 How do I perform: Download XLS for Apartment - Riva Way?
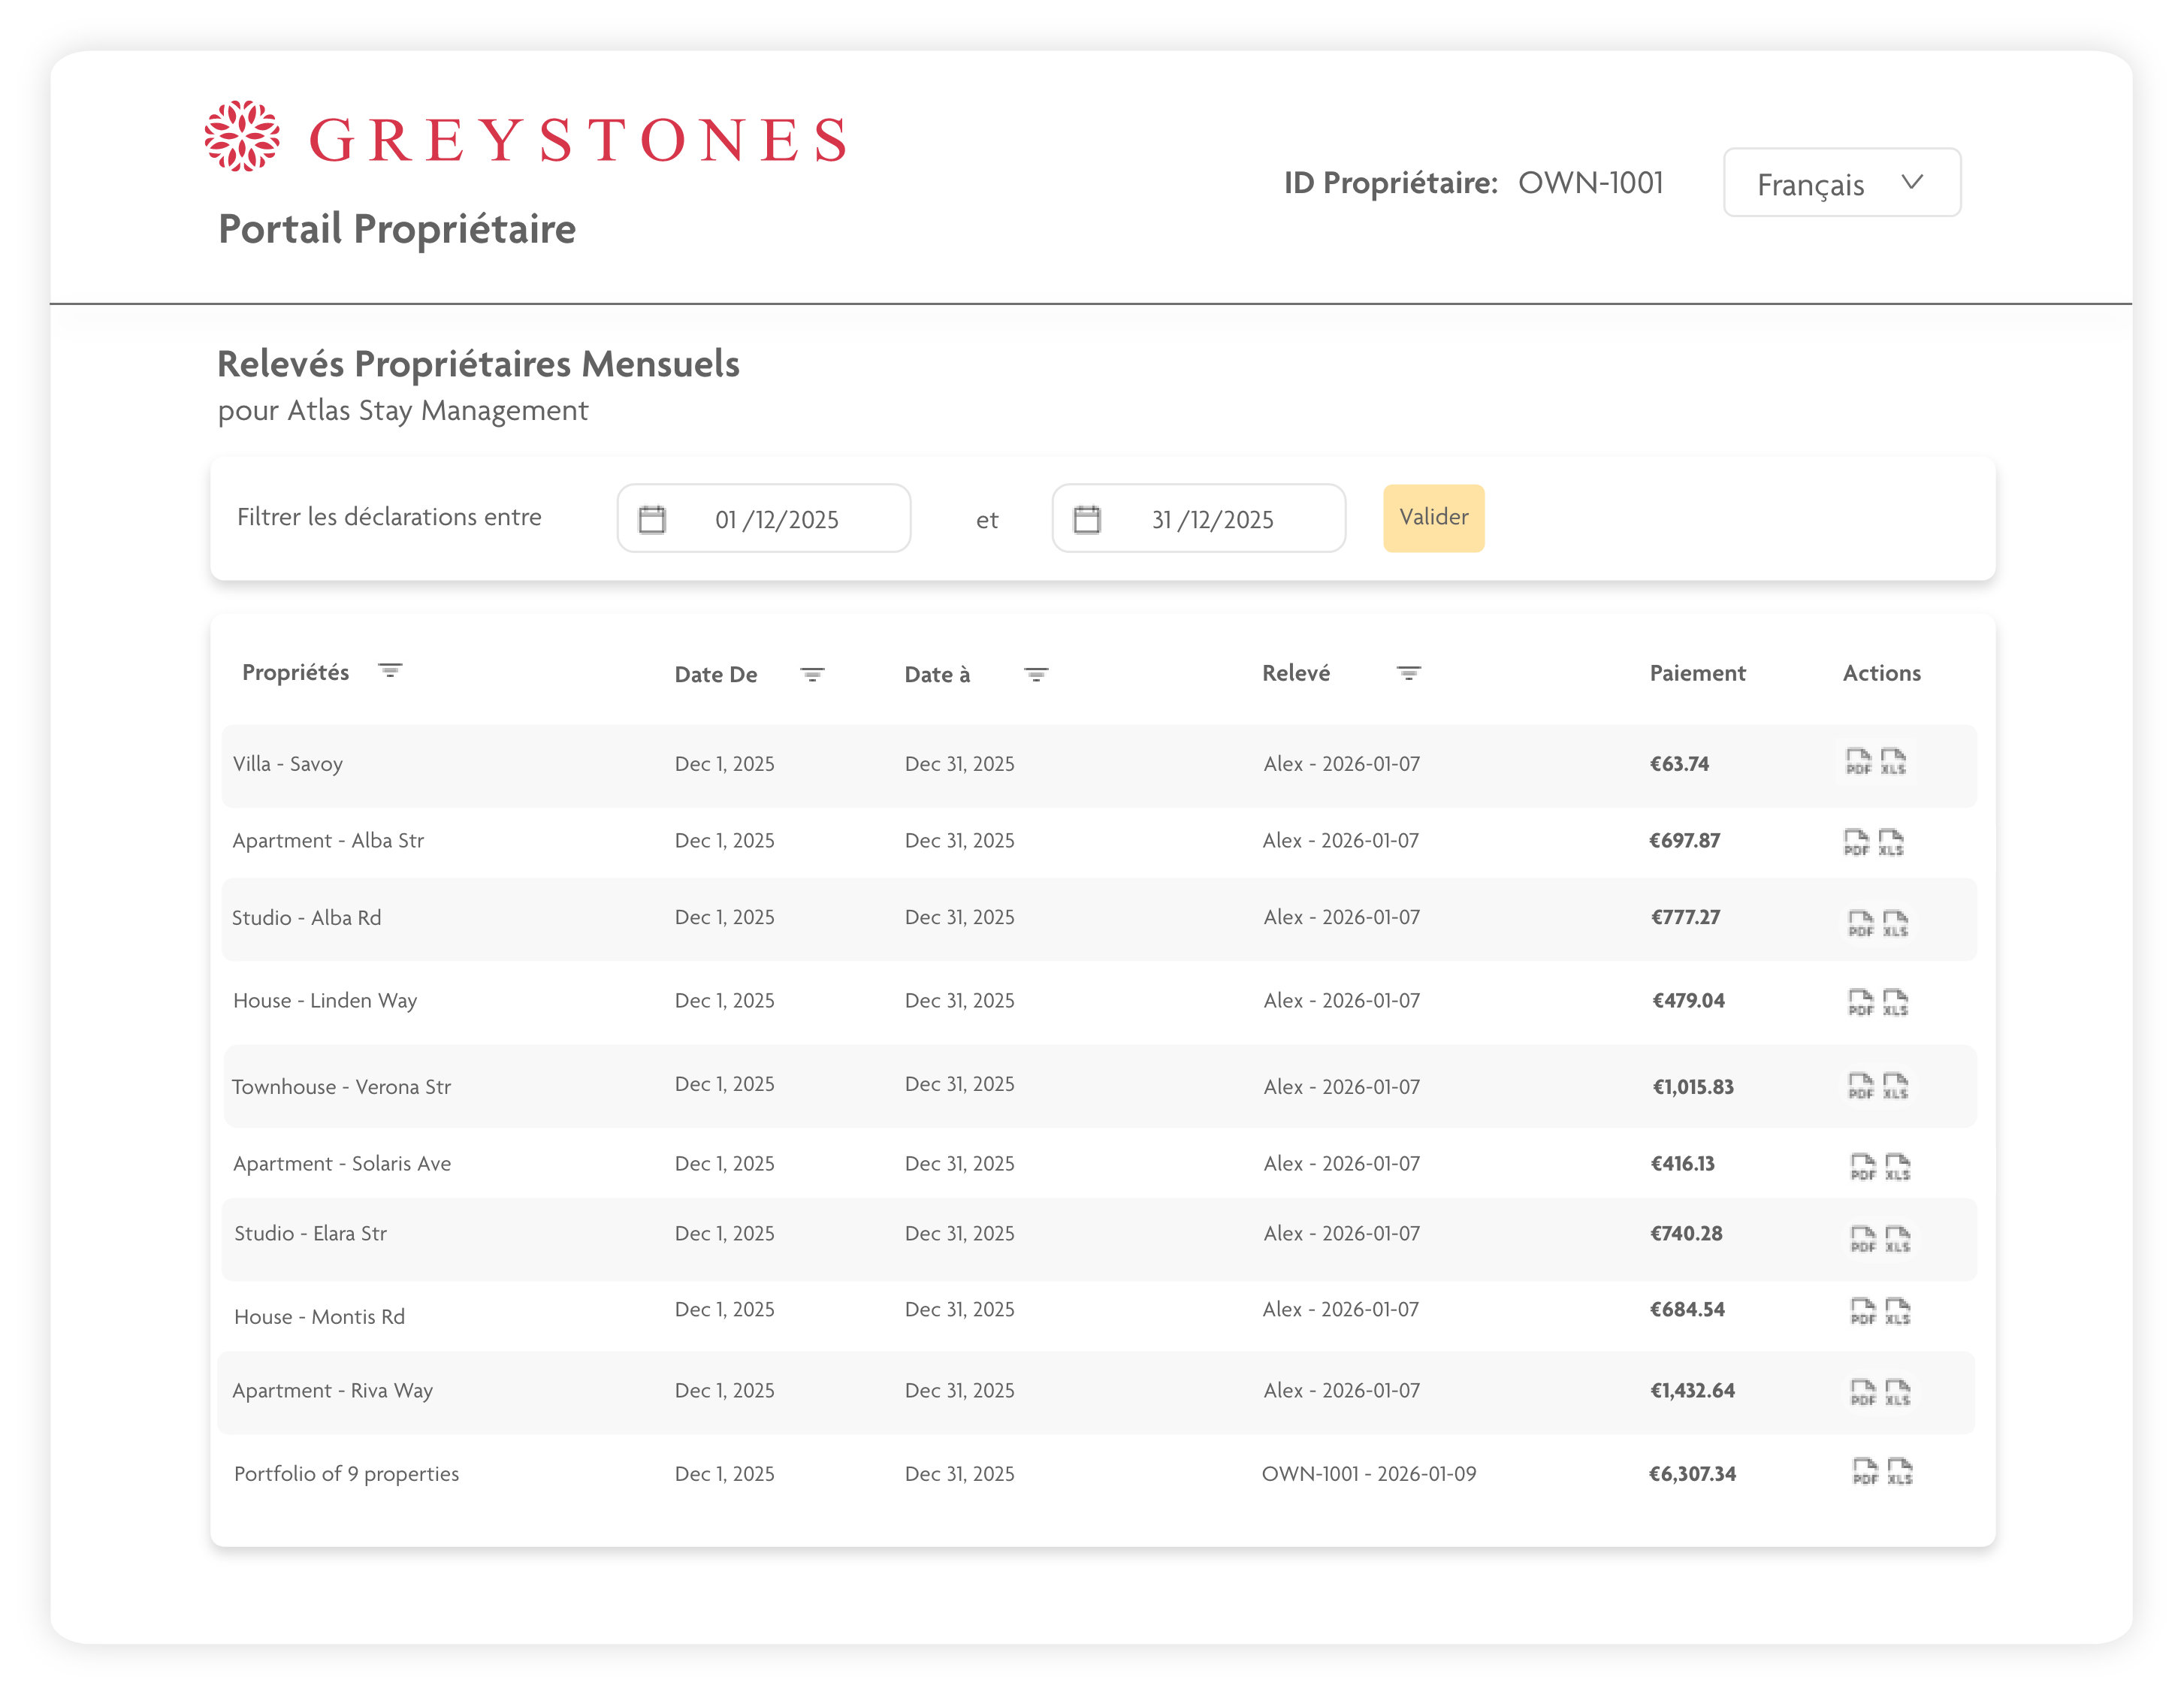(x=1897, y=1392)
